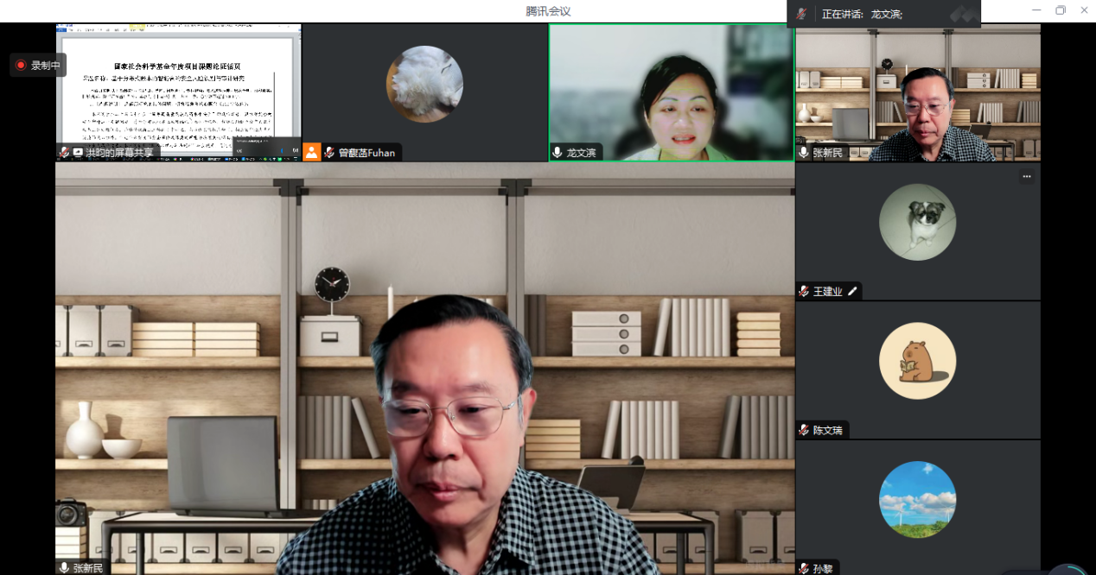Image resolution: width=1096 pixels, height=575 pixels.
Task: Toggle muted mic icon next to 曾馥菡Fuhan
Action: [329, 152]
